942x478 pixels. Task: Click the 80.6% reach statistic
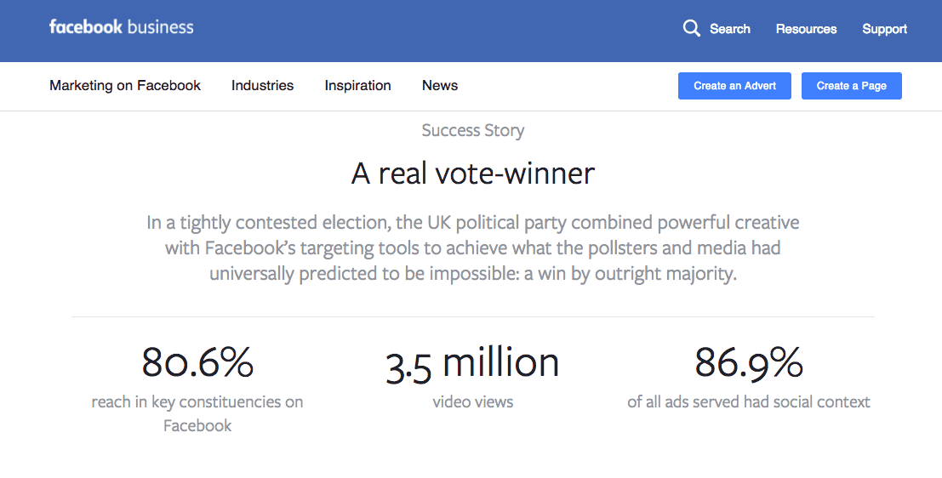[197, 362]
